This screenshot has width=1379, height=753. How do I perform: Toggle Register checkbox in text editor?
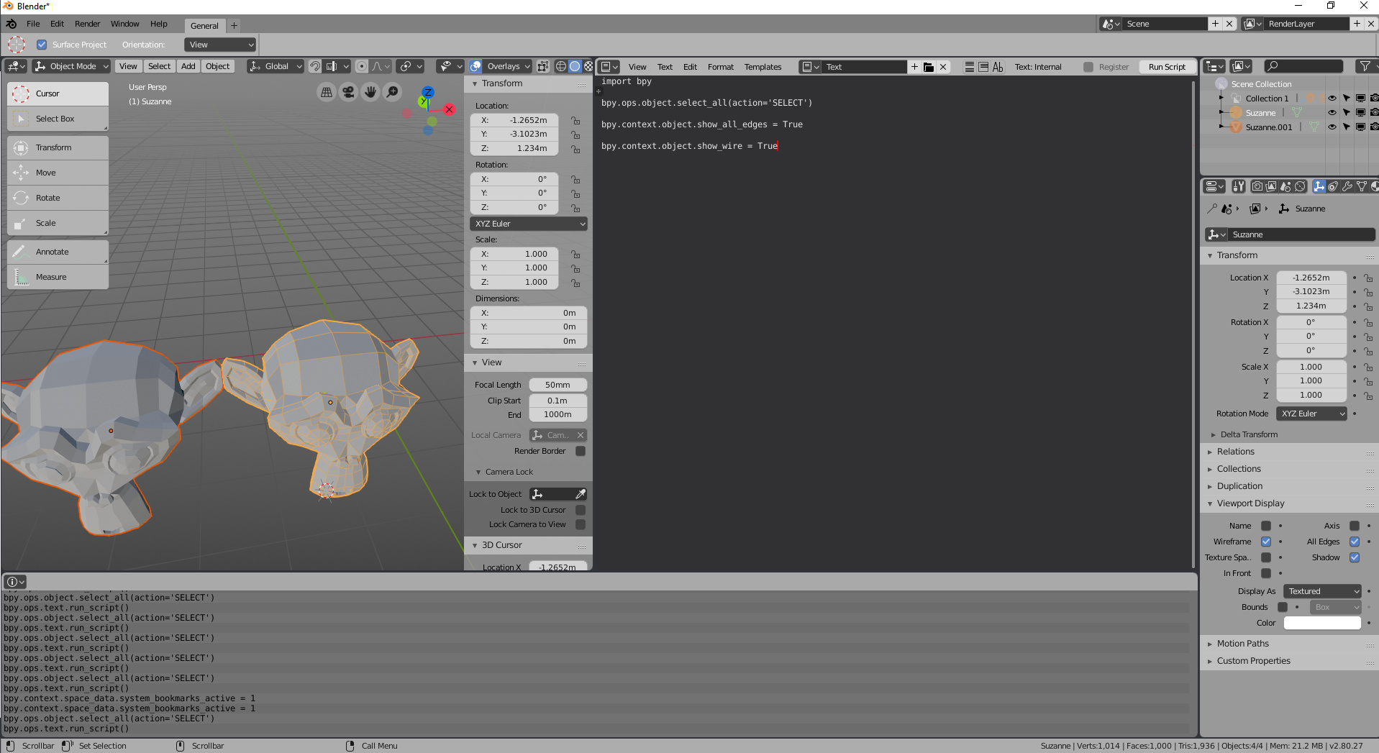coord(1088,67)
